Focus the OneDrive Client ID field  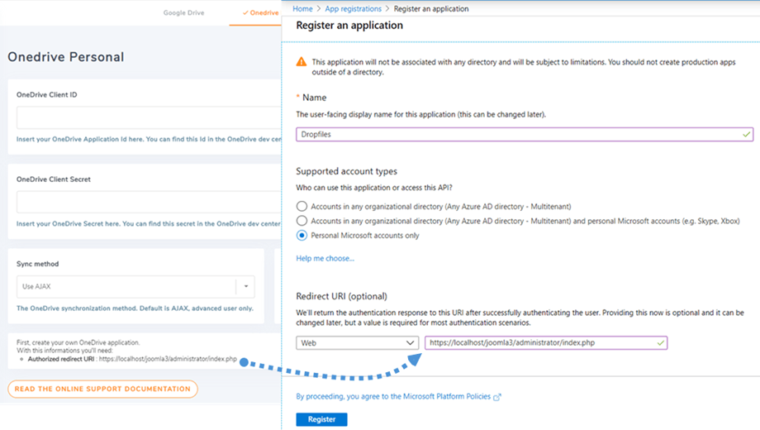pos(149,117)
